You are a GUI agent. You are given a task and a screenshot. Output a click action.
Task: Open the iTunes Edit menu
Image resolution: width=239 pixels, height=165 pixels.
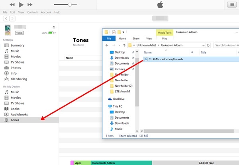[x=12, y=12]
